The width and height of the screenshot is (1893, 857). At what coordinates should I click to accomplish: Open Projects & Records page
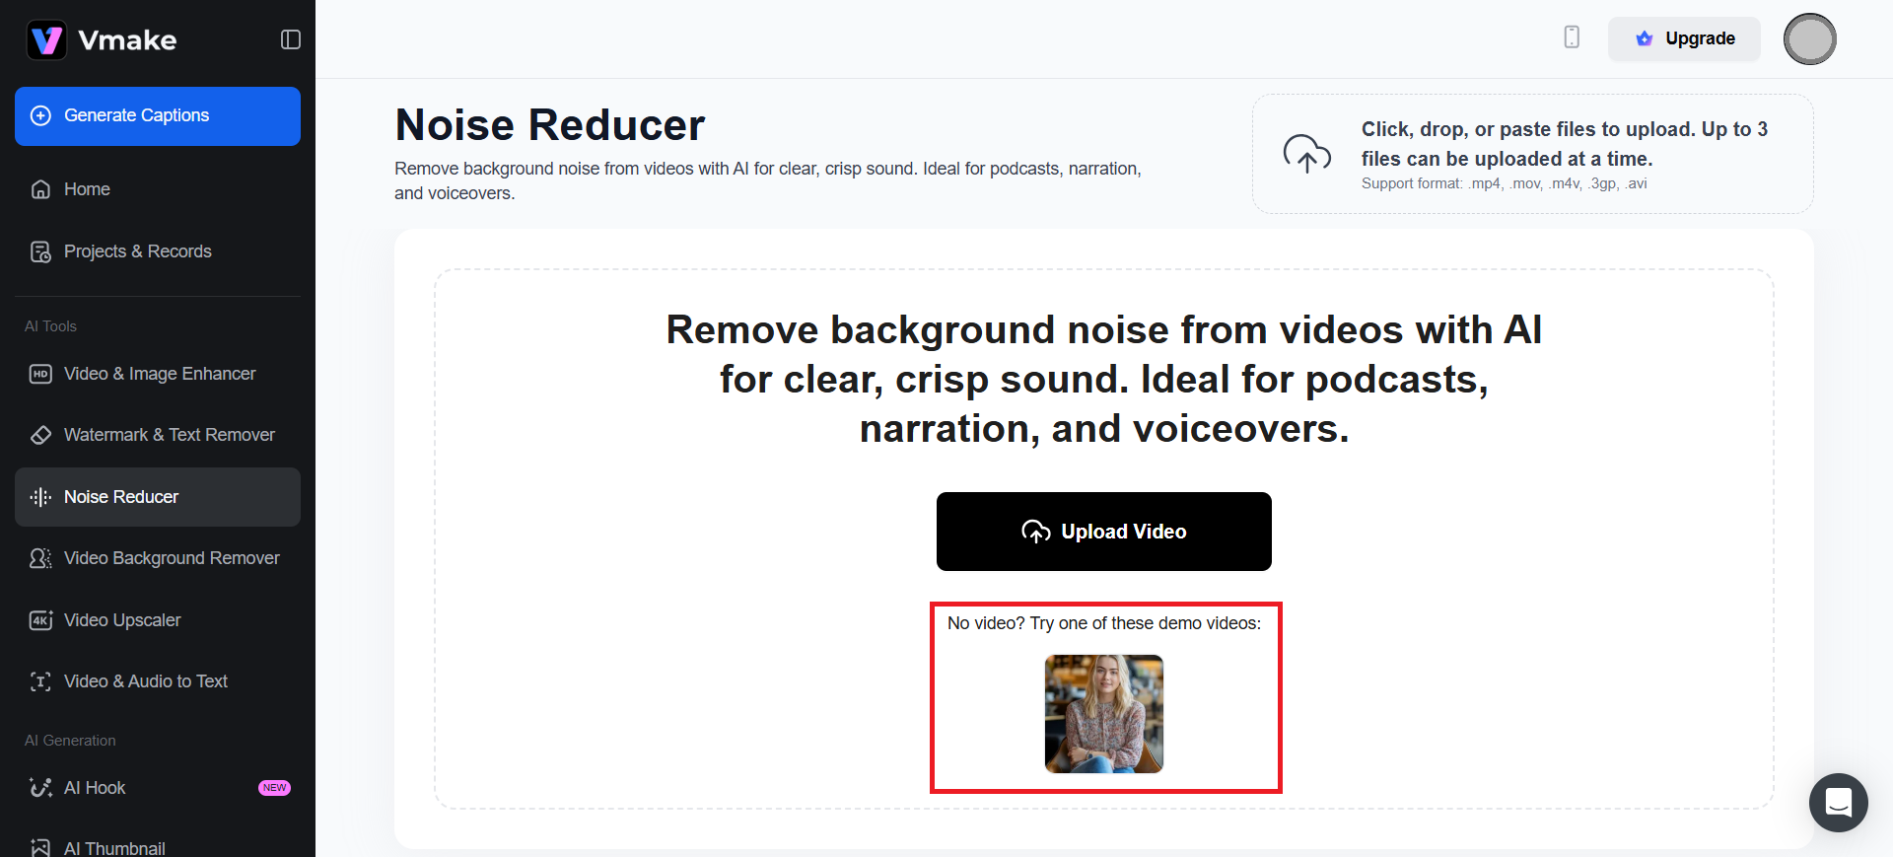tap(137, 251)
